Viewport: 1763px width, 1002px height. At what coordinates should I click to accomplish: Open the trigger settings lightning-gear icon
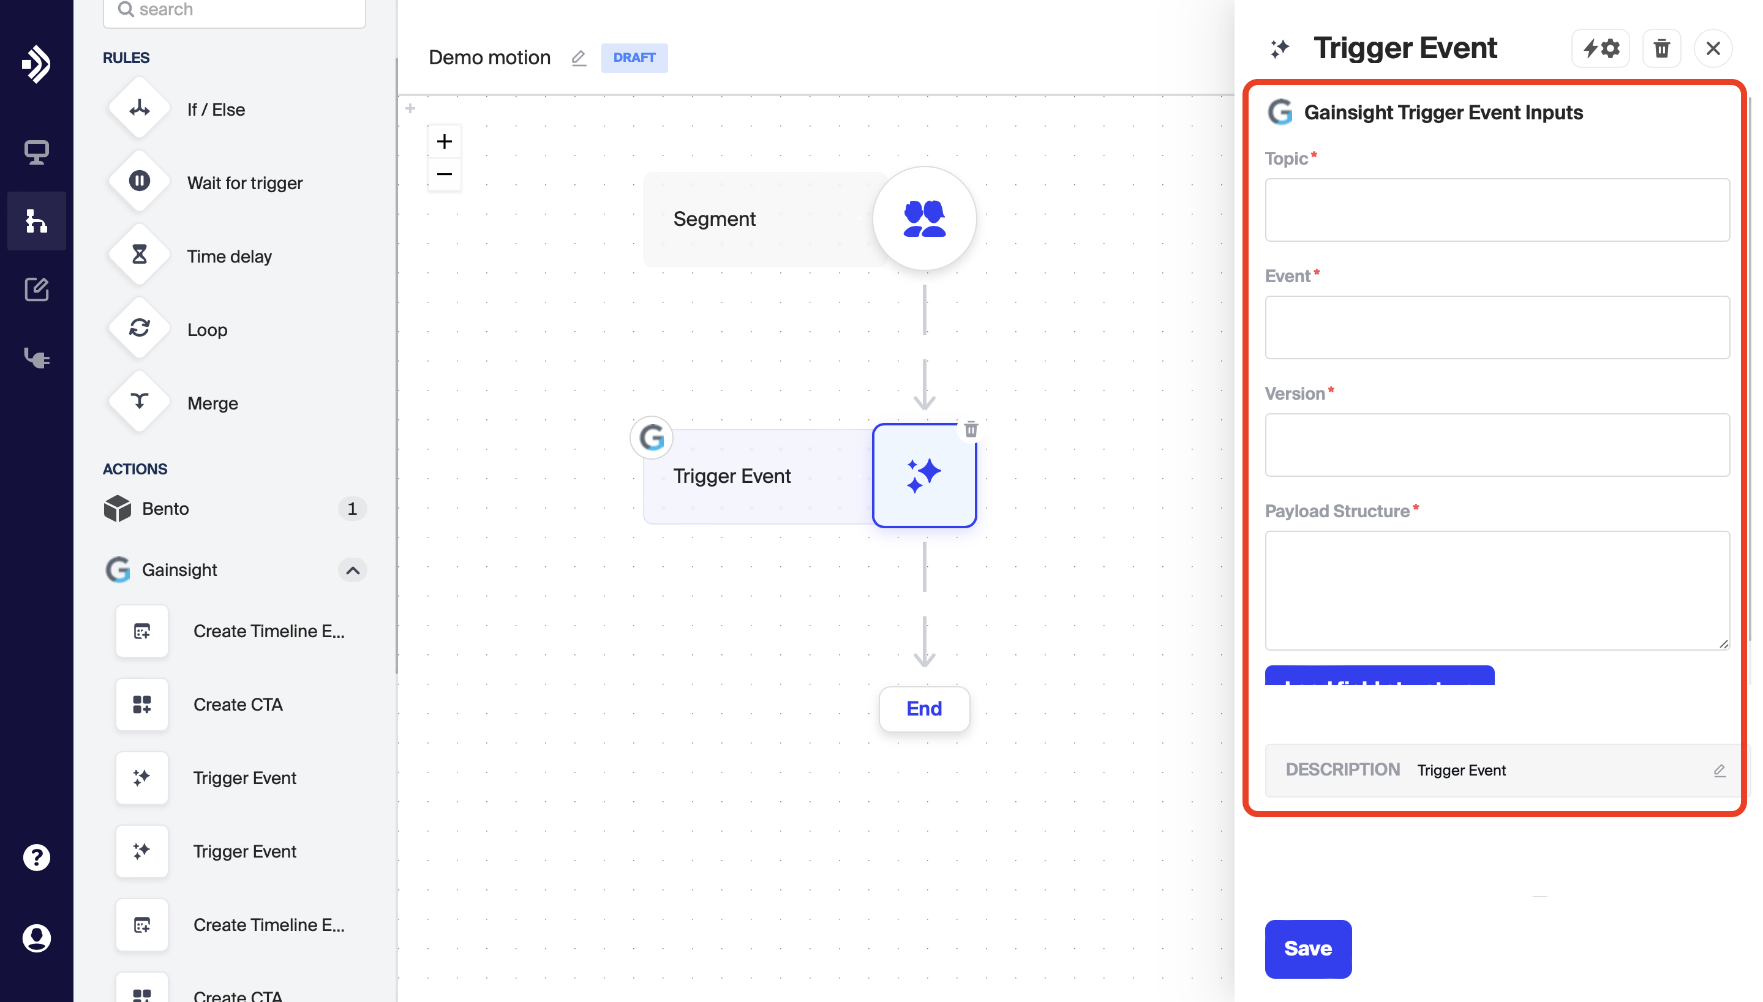[1600, 48]
